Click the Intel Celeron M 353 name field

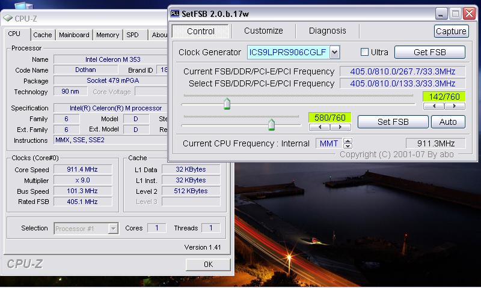111,59
